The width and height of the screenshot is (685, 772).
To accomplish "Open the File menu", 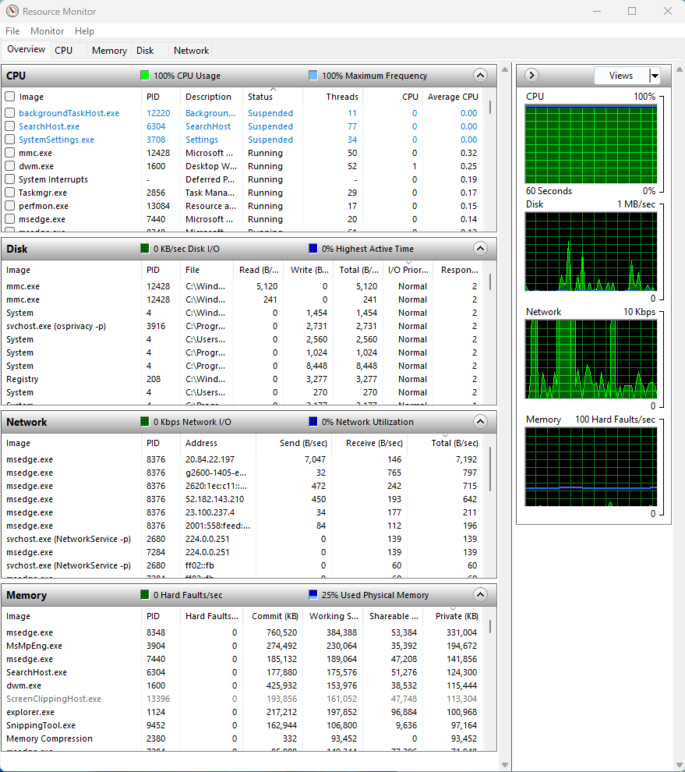I will [x=12, y=31].
